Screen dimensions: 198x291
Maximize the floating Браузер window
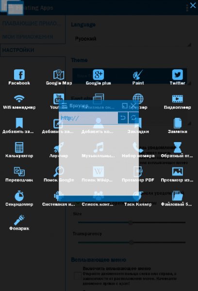tap(125, 106)
